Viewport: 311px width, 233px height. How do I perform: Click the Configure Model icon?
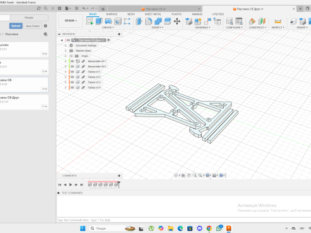point(229,21)
